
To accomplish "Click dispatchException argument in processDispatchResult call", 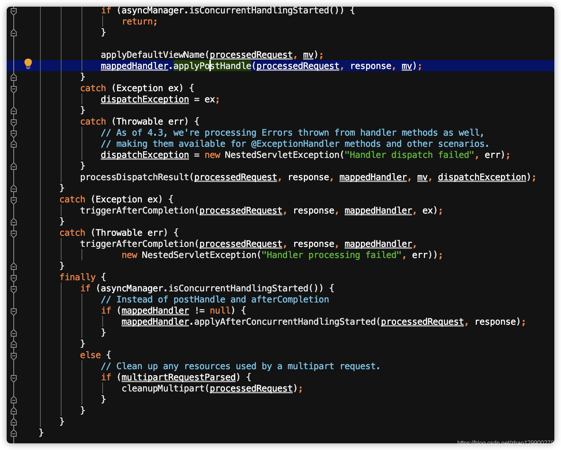I will pos(482,177).
